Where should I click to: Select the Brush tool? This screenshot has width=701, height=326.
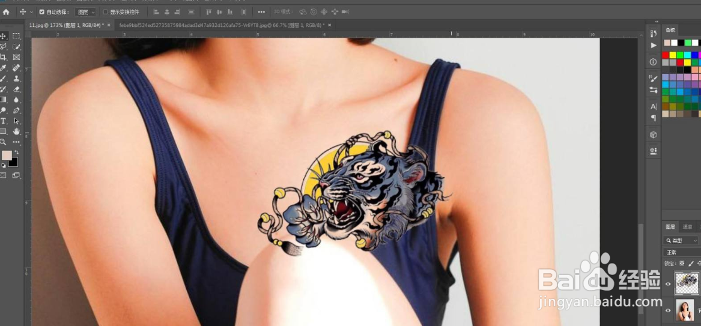3,79
